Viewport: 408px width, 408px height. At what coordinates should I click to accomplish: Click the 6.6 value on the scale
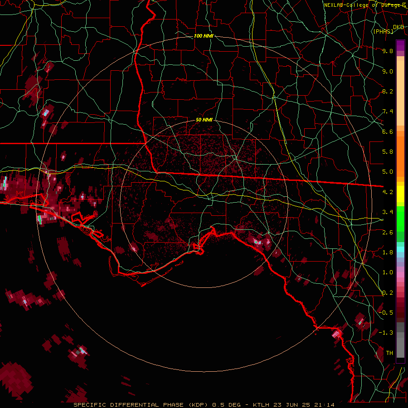388,131
